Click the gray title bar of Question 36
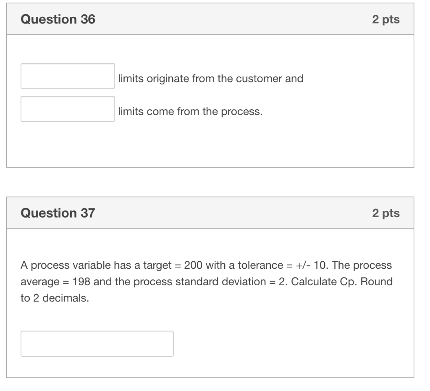 pos(210,19)
